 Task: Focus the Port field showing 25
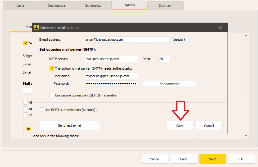click(164, 59)
